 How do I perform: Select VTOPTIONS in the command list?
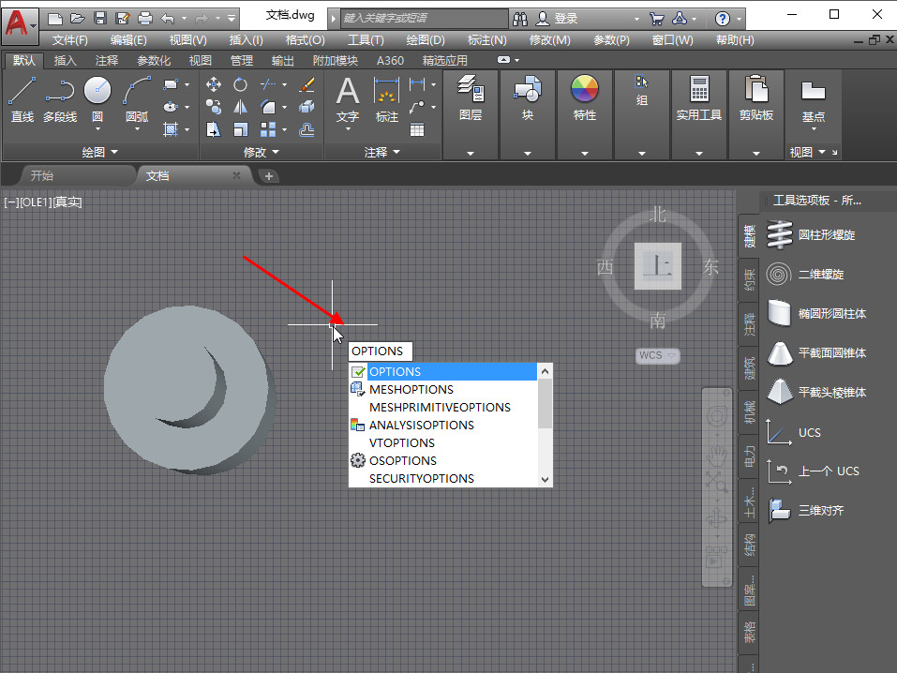point(442,442)
